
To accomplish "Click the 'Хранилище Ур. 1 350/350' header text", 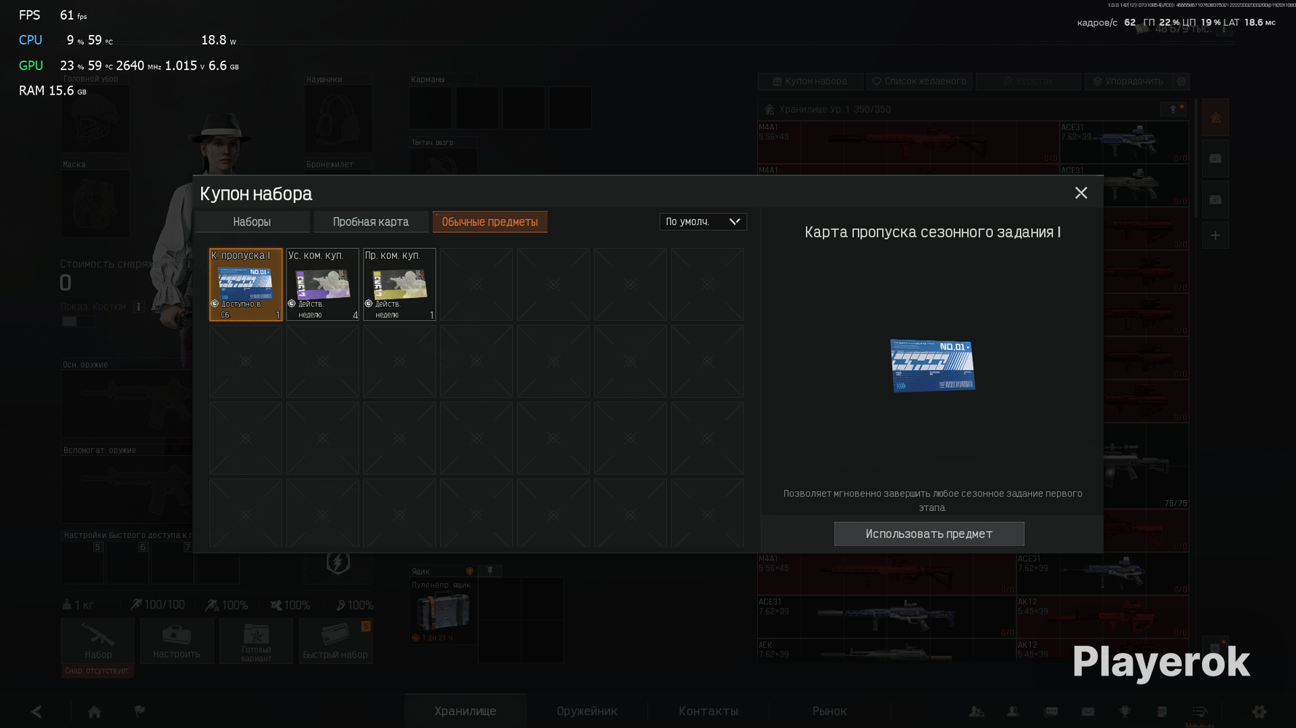I will pos(835,109).
